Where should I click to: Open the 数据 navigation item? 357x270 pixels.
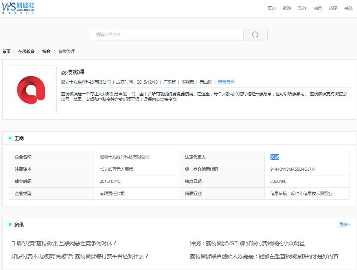point(287,7)
